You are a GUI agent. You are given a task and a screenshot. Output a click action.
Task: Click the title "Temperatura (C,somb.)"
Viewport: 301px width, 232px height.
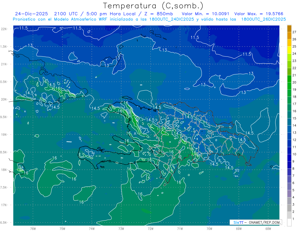pyautogui.click(x=153, y=6)
